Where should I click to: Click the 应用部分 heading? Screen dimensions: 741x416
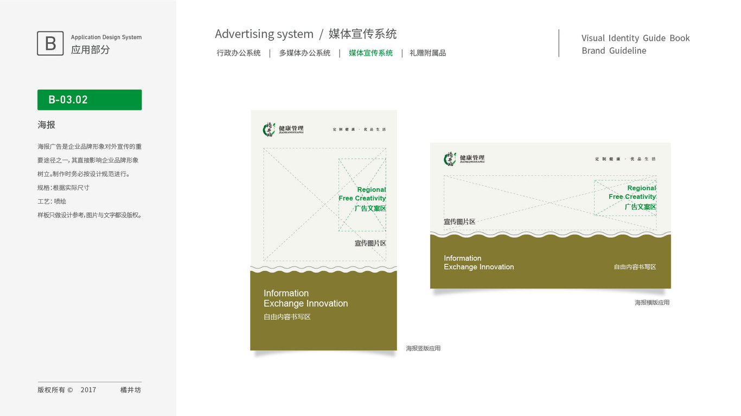coord(90,50)
